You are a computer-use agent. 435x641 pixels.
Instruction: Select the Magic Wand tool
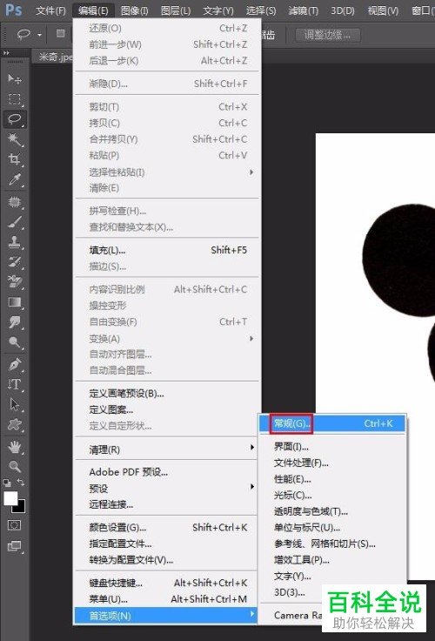[x=15, y=139]
